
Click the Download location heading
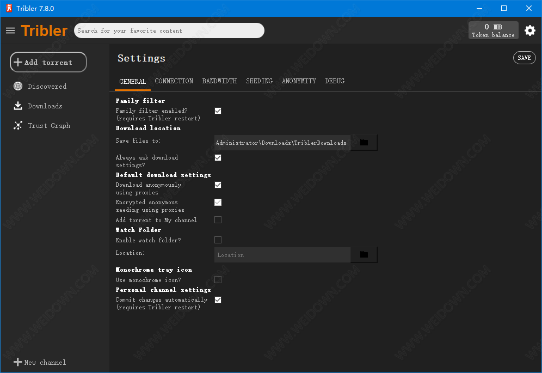tap(148, 128)
